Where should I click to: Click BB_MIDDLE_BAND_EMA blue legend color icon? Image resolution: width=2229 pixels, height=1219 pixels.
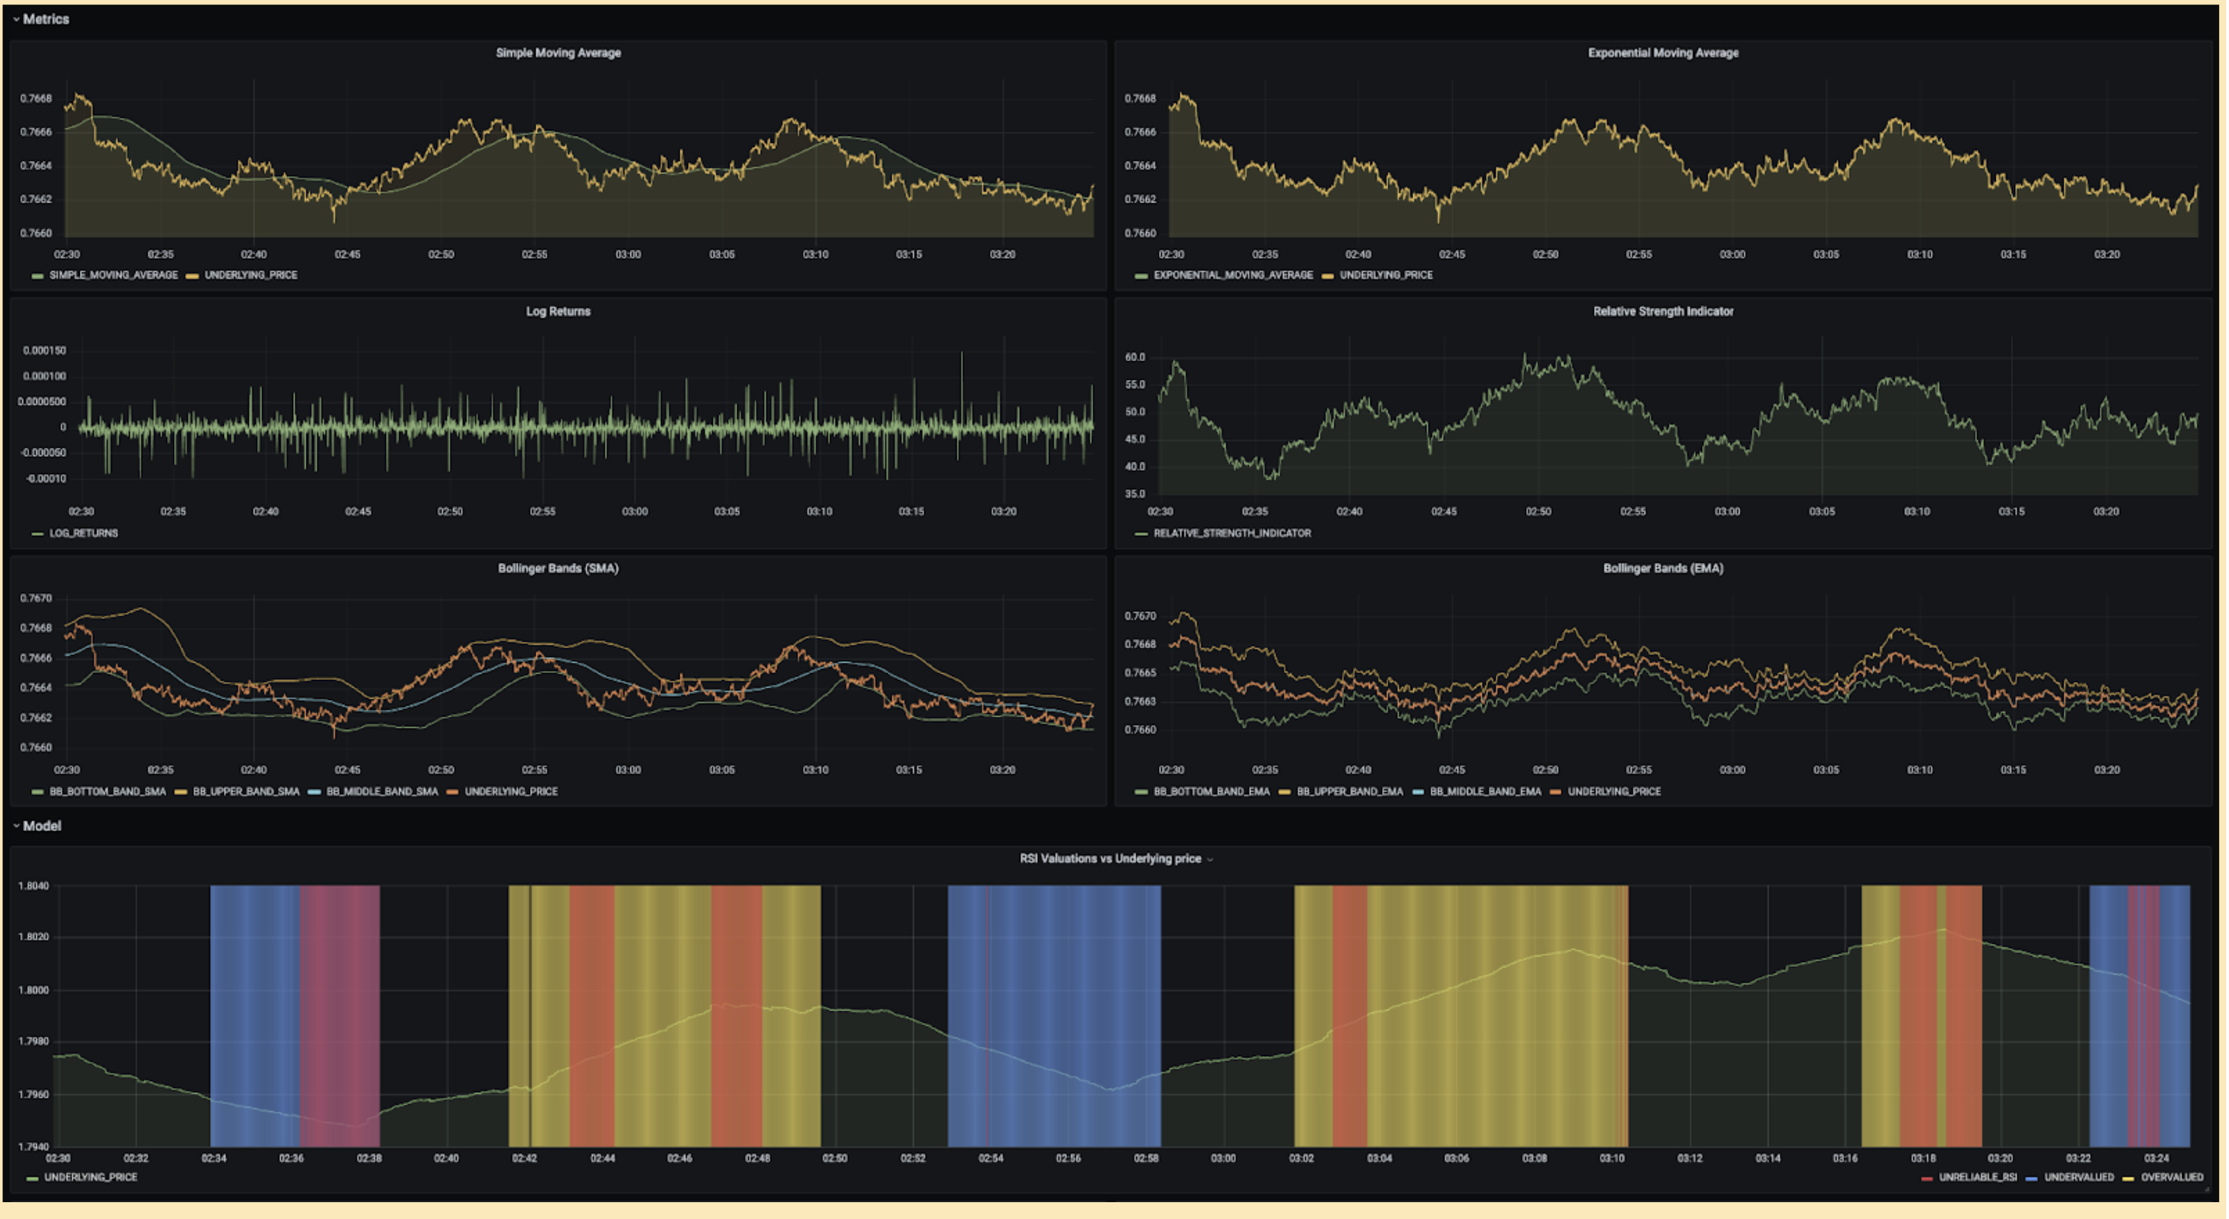[1418, 792]
